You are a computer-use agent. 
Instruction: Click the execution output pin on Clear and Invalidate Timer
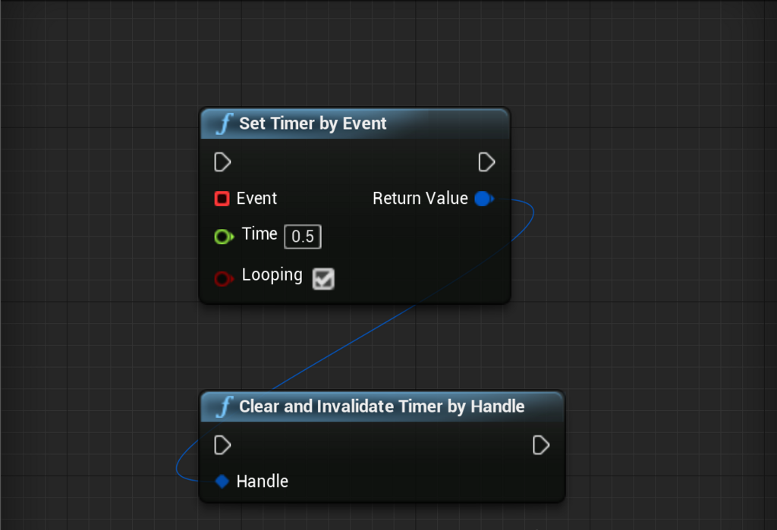coord(541,445)
